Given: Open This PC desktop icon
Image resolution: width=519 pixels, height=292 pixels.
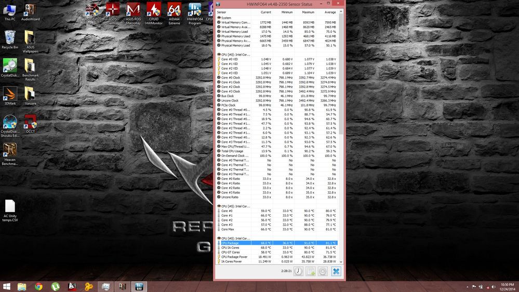Looking at the screenshot, I should [x=10, y=12].
